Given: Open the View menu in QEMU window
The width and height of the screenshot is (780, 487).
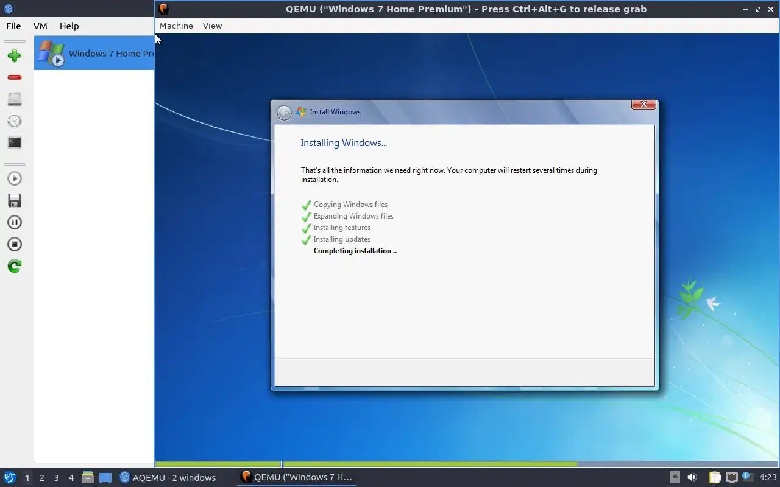Looking at the screenshot, I should pos(212,26).
